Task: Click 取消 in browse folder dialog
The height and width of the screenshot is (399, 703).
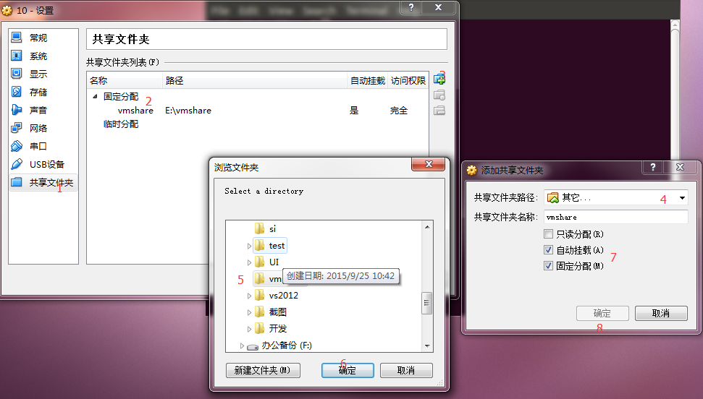Action: (406, 370)
